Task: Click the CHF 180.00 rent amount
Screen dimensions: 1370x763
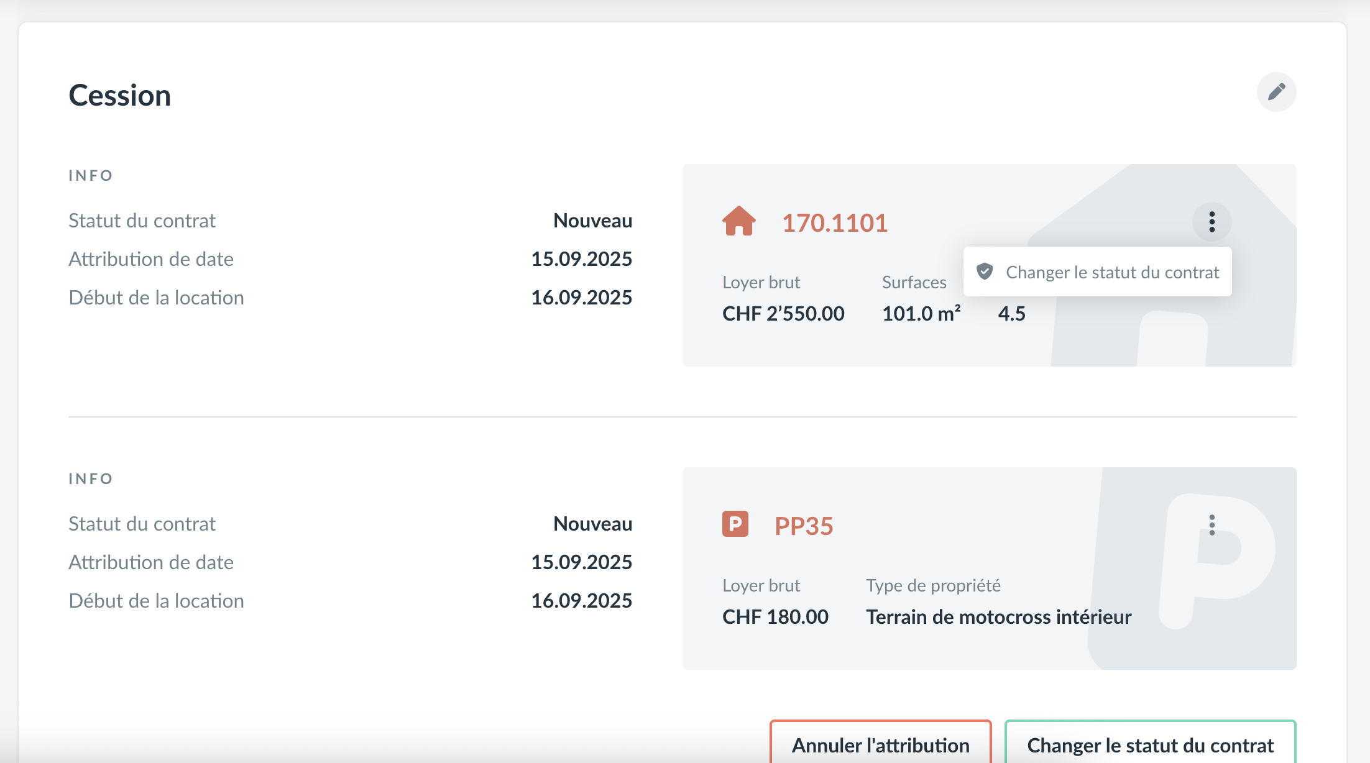Action: pos(775,617)
